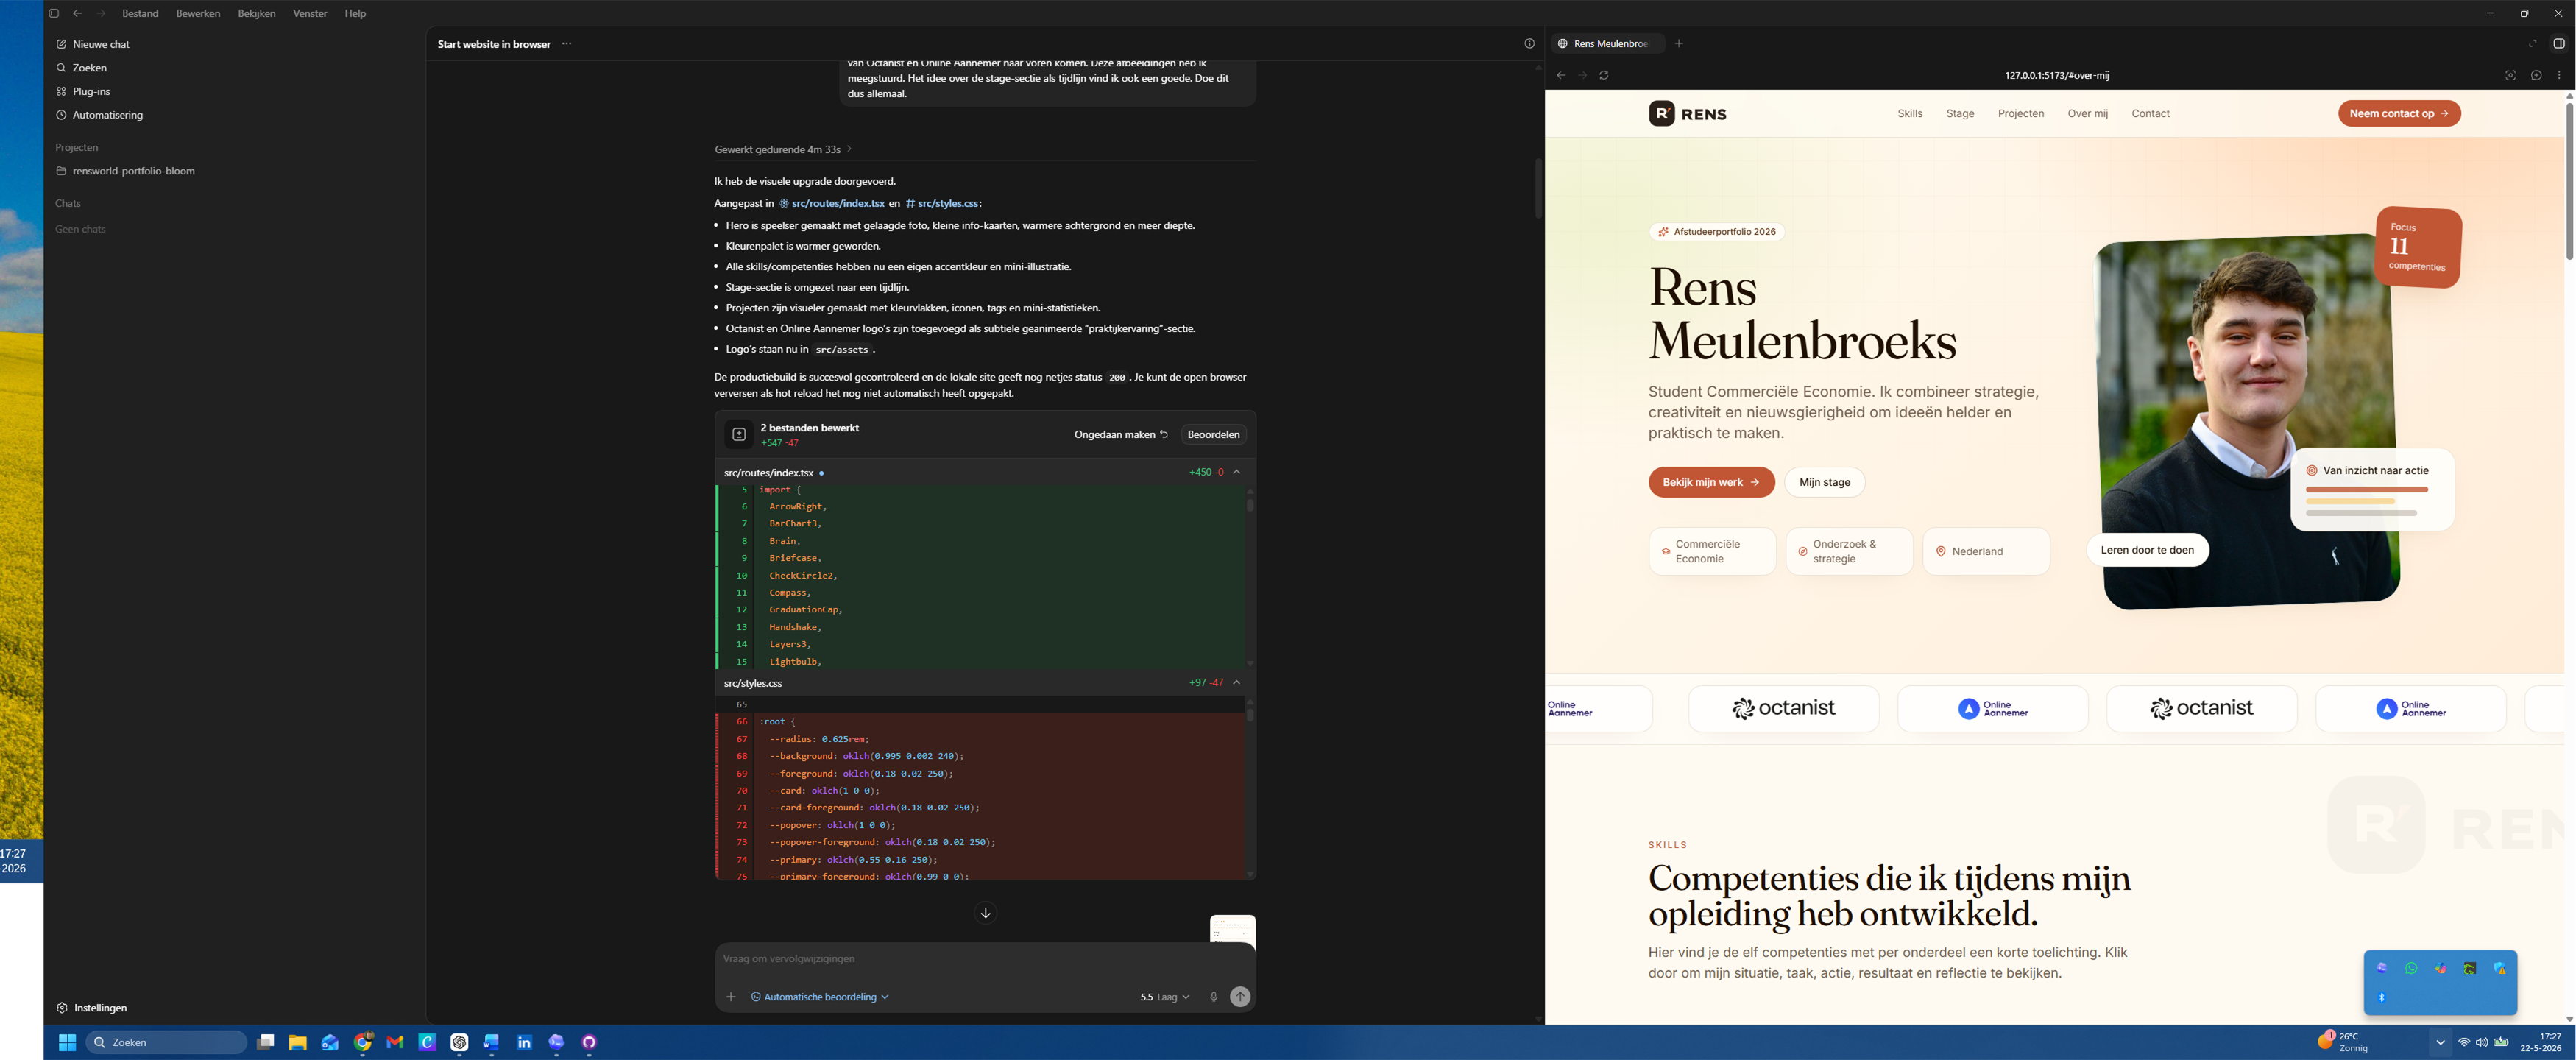Click Projecten in website navigation
Screen dimensions: 2576x1060
tap(2021, 114)
